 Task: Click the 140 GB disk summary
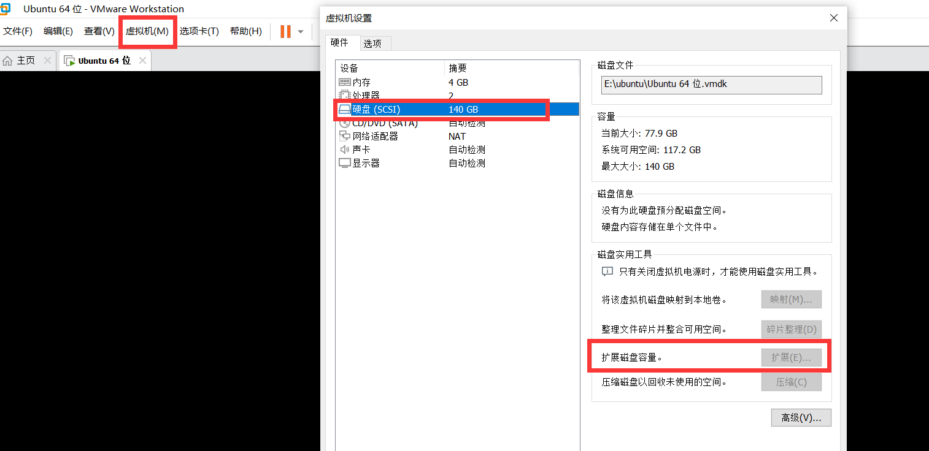463,109
